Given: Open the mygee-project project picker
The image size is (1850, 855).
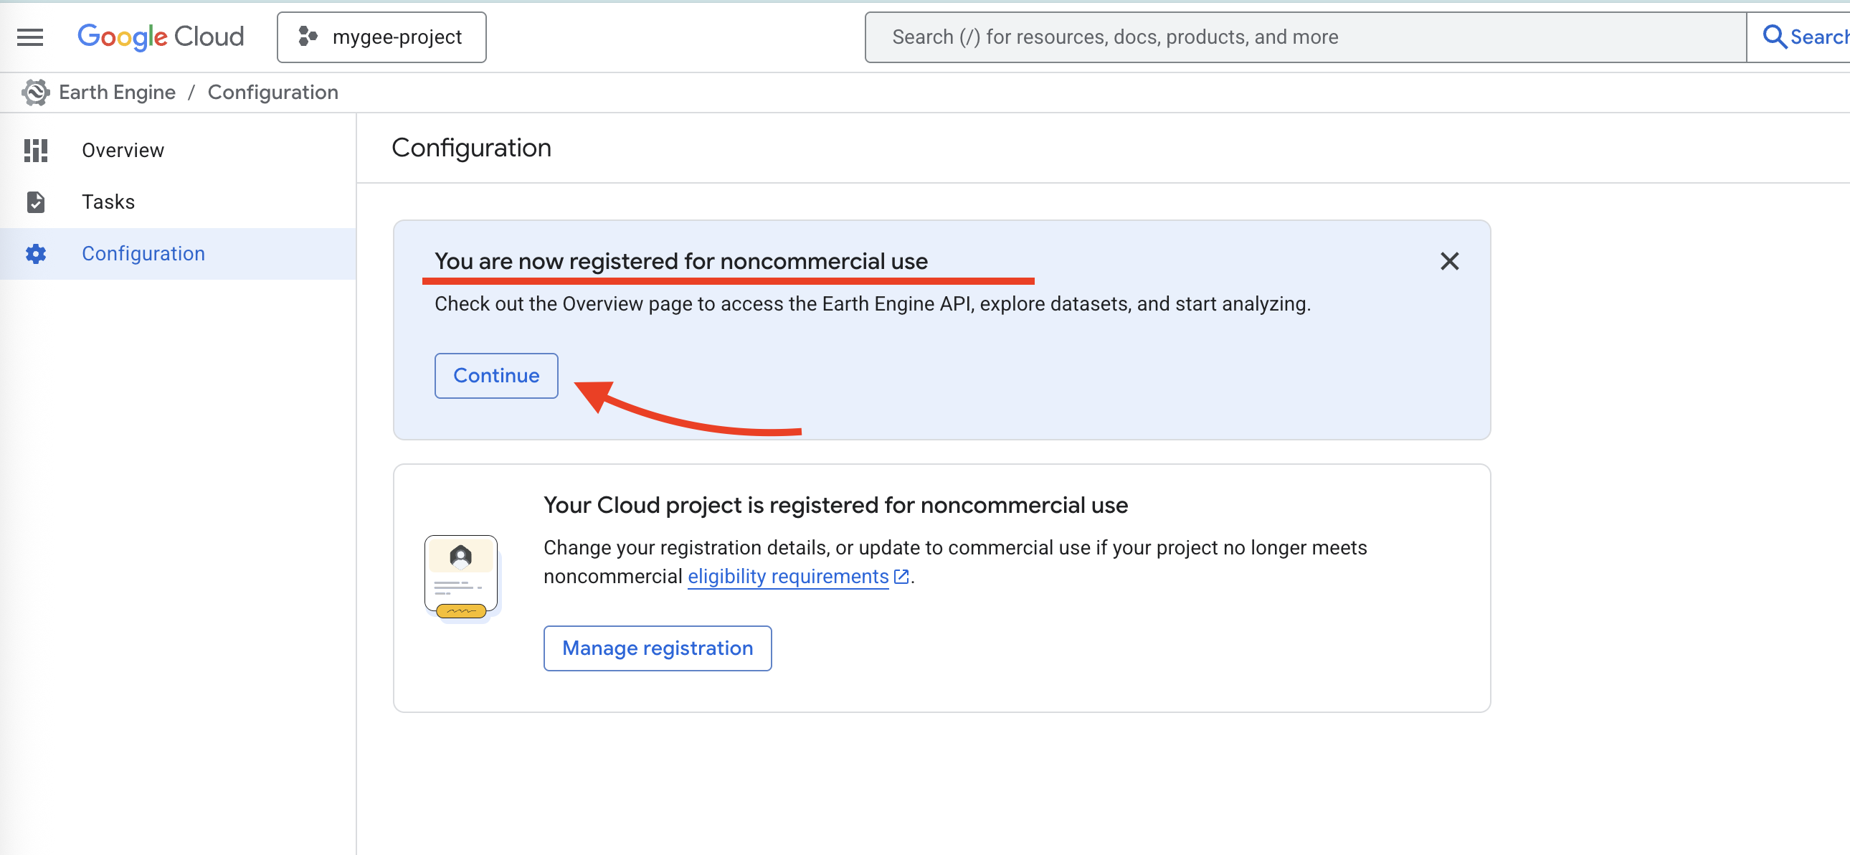Looking at the screenshot, I should 381,37.
